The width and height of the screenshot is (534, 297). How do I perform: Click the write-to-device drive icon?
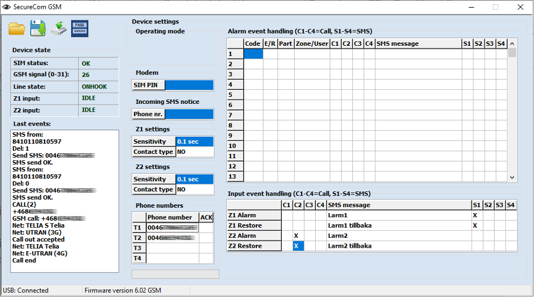58,28
